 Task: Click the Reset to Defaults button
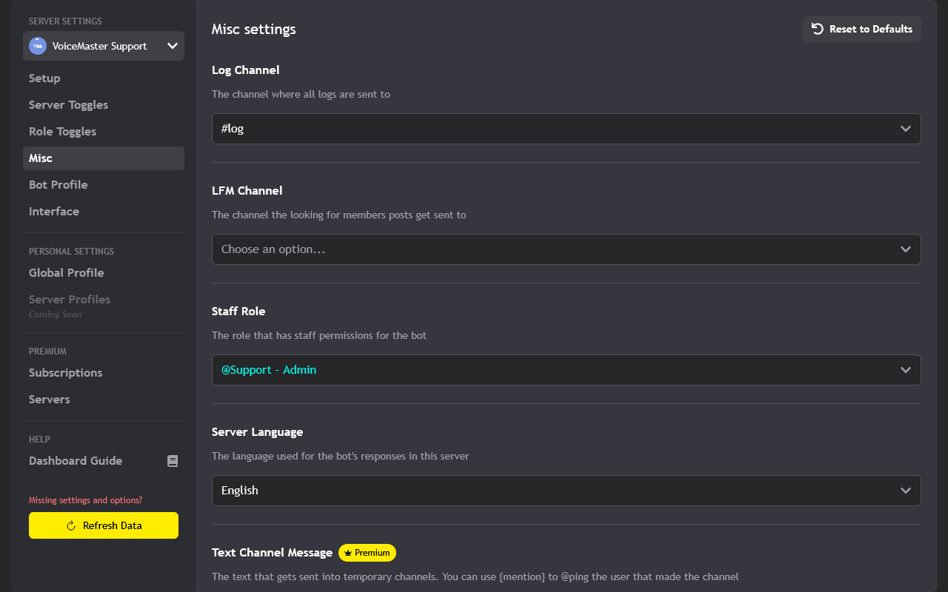pyautogui.click(x=861, y=29)
